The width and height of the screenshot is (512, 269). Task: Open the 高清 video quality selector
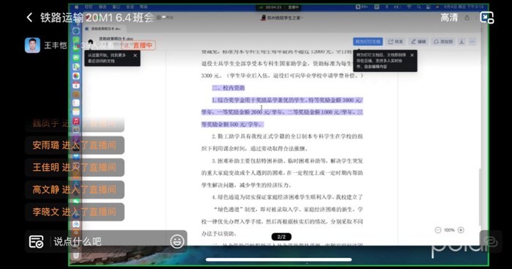(449, 18)
